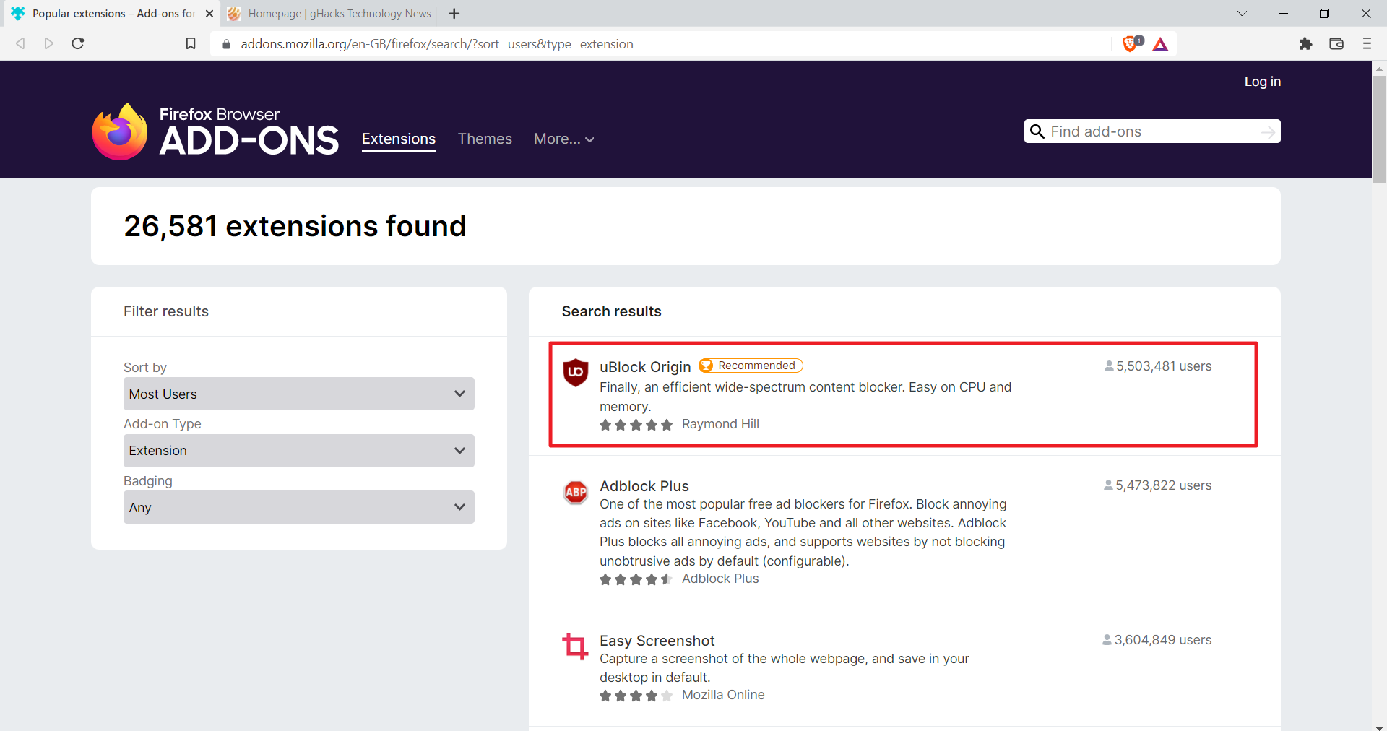Expand the More... navigation menu
This screenshot has width=1387, height=731.
(x=563, y=139)
